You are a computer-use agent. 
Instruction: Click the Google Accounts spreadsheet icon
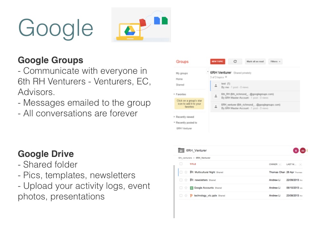[191, 188]
